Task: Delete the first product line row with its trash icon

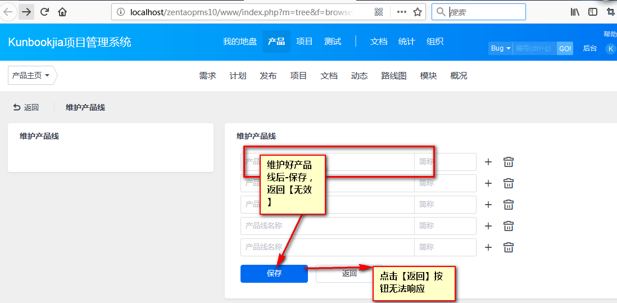Action: tap(509, 162)
